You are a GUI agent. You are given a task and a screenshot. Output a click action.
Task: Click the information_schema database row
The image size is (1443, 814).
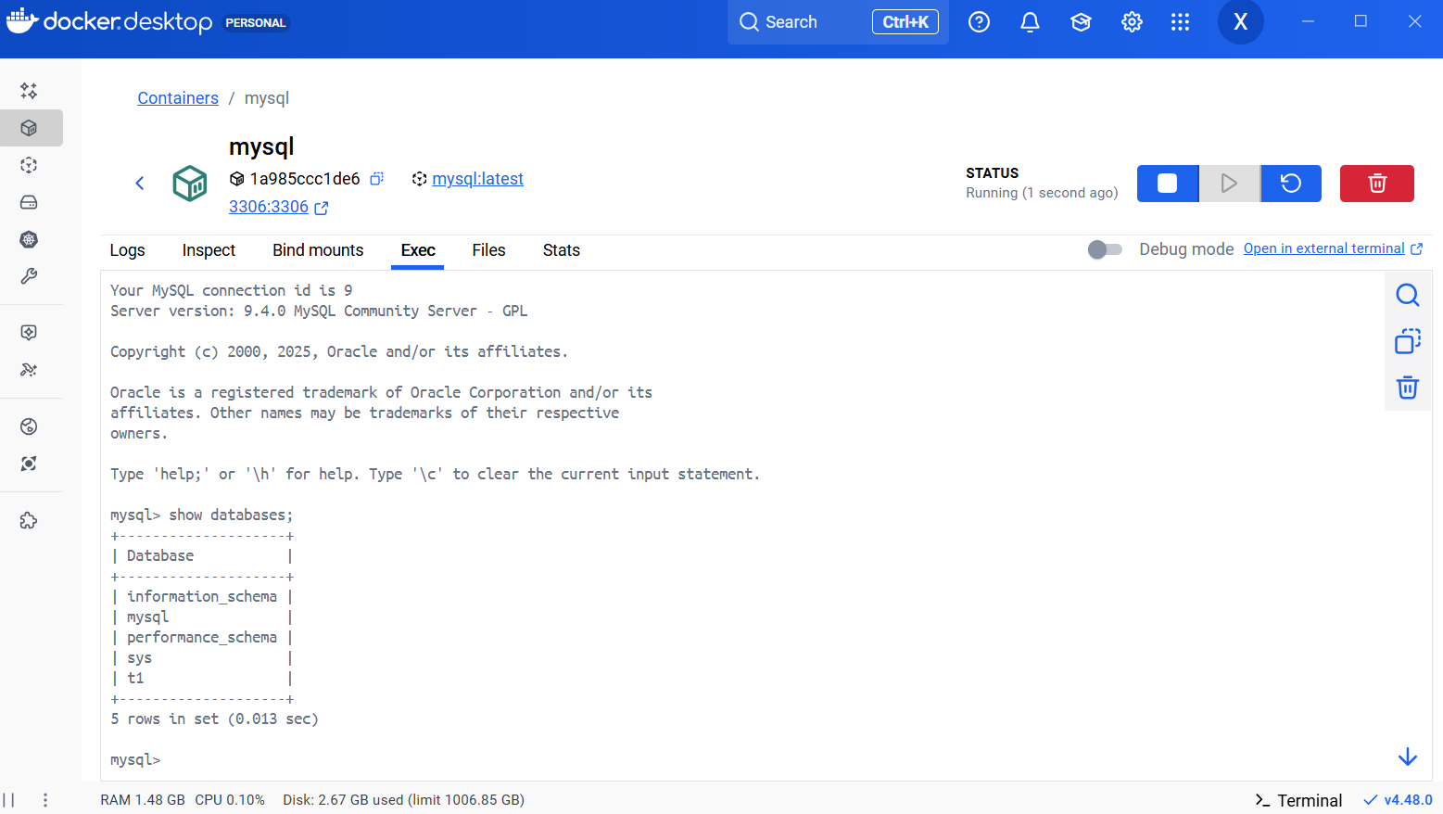[202, 596]
